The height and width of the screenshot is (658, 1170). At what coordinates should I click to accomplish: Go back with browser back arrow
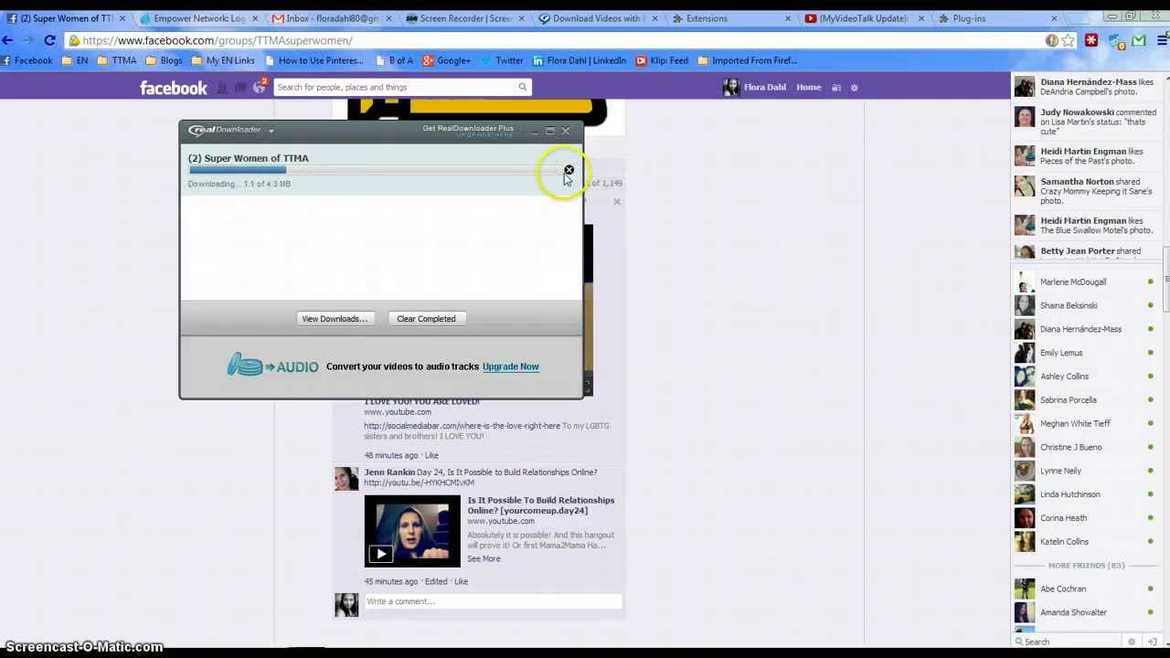point(7,40)
